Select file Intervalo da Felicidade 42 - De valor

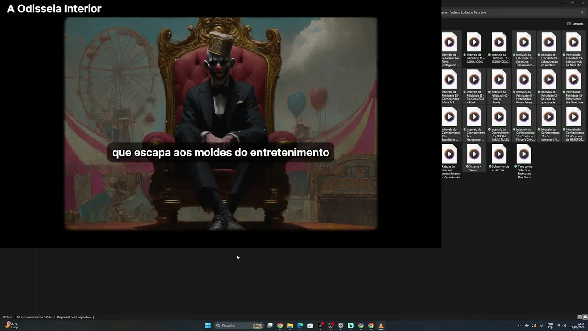tap(549, 87)
